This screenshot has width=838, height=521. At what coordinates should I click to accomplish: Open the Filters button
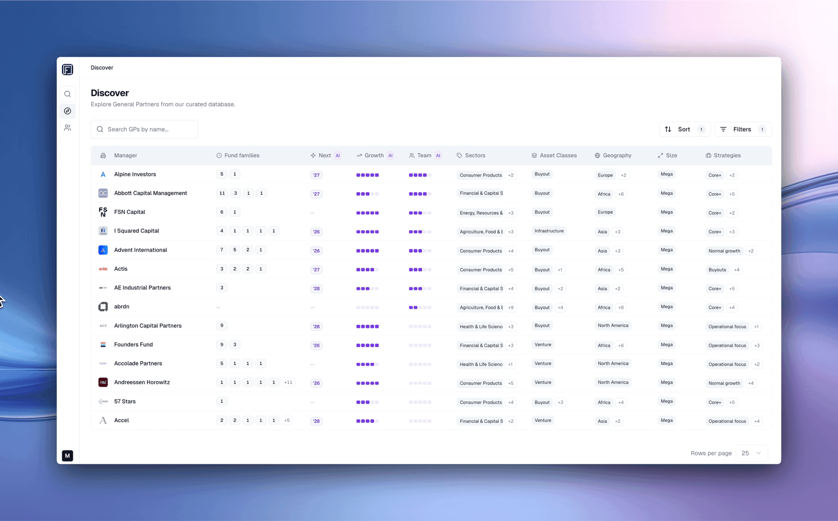pyautogui.click(x=743, y=129)
